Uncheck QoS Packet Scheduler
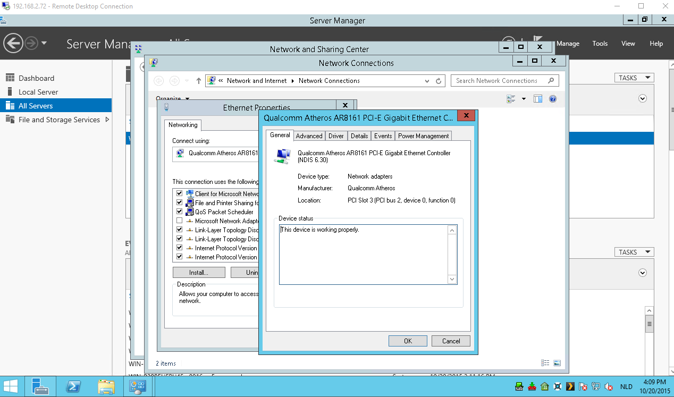The height and width of the screenshot is (397, 674). 179,212
